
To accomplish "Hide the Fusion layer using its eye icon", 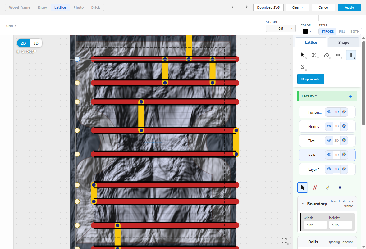I will click(x=329, y=112).
